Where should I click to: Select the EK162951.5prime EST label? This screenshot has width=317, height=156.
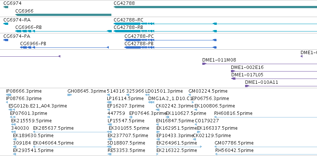(x=177, y=128)
